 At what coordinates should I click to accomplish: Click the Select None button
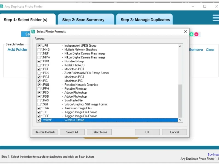click(99, 132)
